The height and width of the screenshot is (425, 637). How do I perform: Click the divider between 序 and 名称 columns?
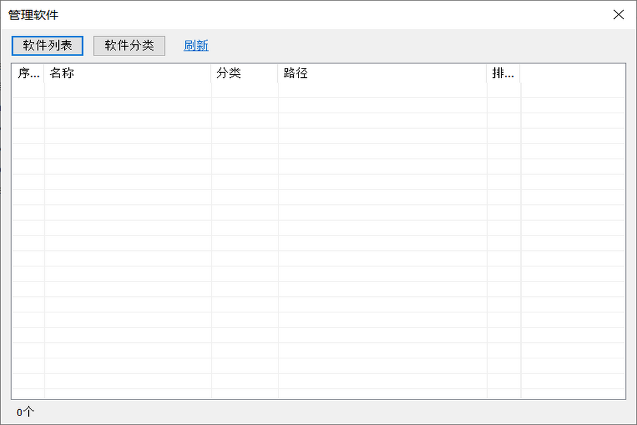click(44, 73)
